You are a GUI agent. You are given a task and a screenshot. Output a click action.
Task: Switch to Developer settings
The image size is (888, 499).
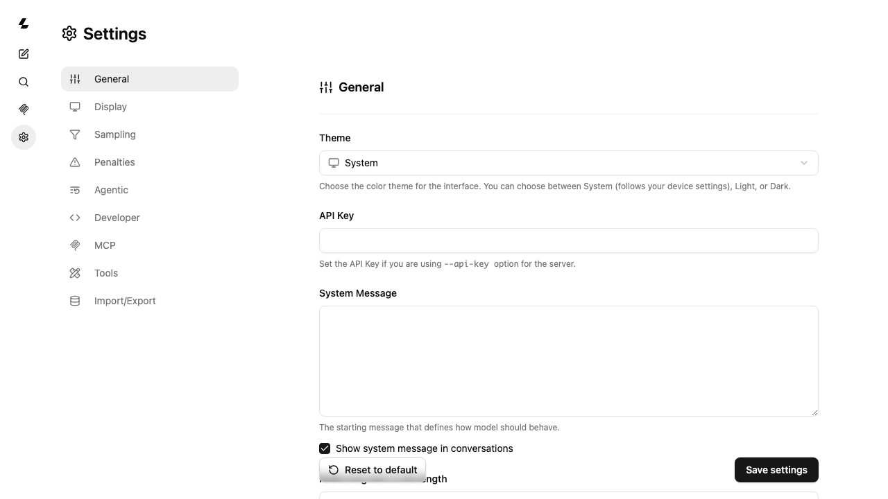pos(150,218)
